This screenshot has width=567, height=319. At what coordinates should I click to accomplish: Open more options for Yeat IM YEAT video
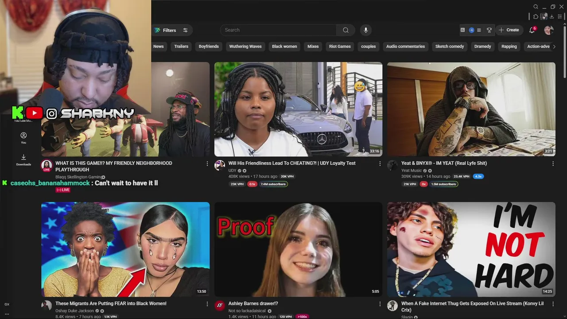(553, 163)
